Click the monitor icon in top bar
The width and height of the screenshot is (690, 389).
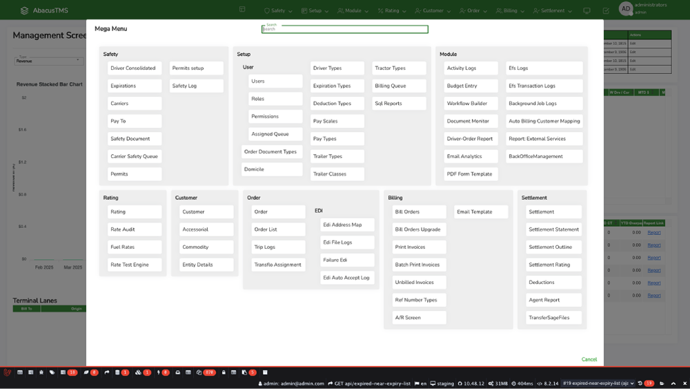pyautogui.click(x=587, y=11)
